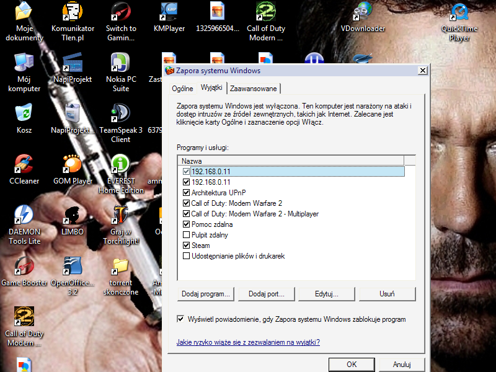Select the TeamSpeak 3 Client icon
This screenshot has height=372, width=496.
(x=121, y=123)
